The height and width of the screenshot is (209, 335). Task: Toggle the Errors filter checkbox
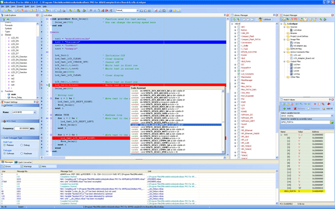3,166
